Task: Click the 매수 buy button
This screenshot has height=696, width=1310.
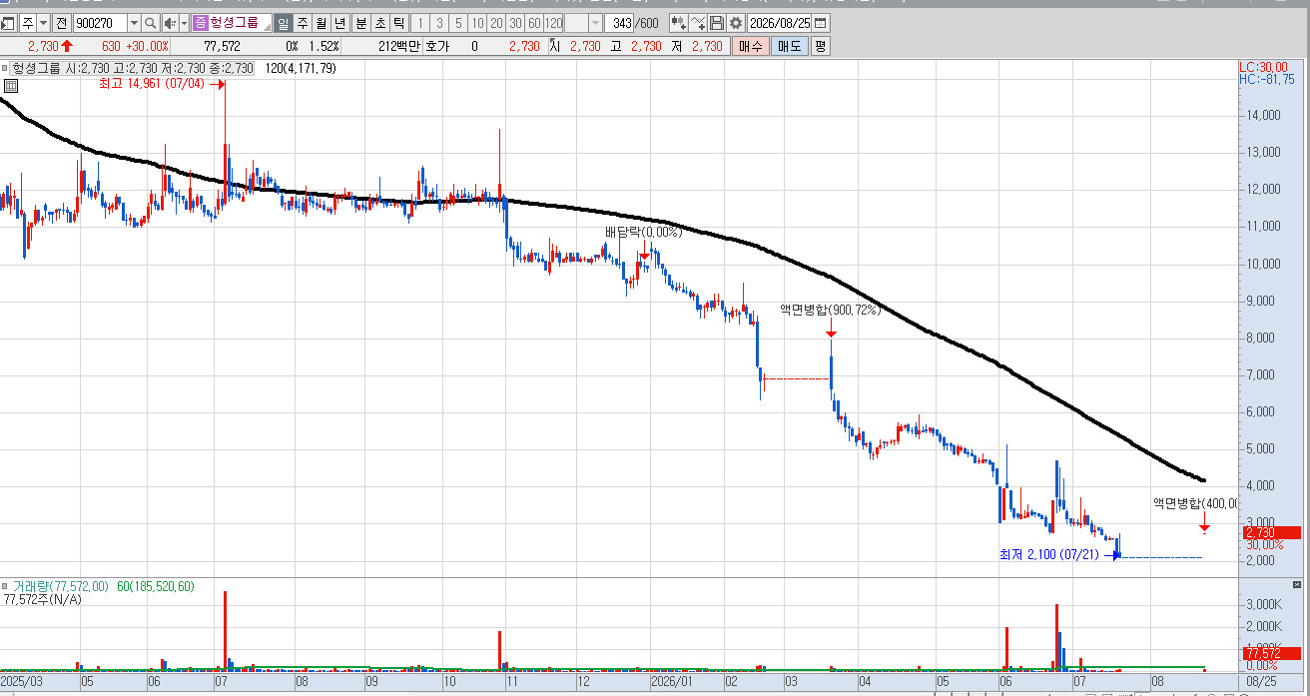Action: 749,46
